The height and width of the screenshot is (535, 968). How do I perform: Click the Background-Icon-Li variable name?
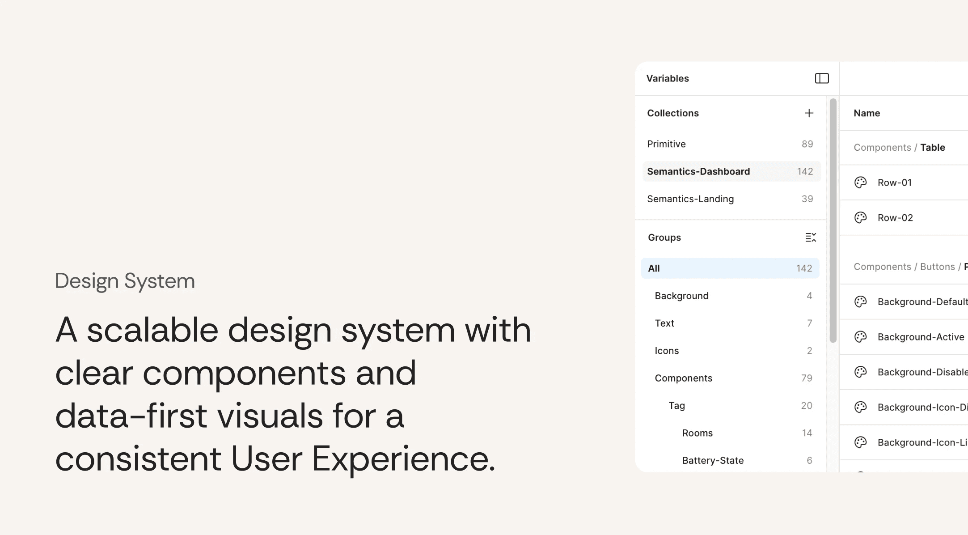(922, 442)
